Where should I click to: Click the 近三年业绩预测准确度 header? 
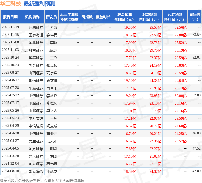(69, 17)
